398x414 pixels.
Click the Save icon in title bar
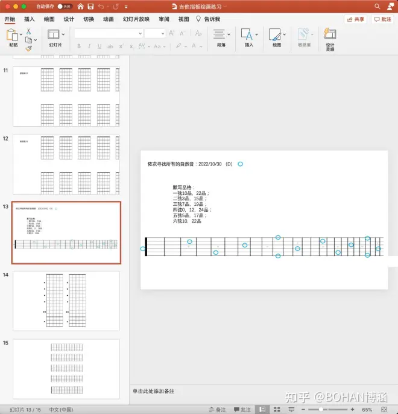click(90, 6)
